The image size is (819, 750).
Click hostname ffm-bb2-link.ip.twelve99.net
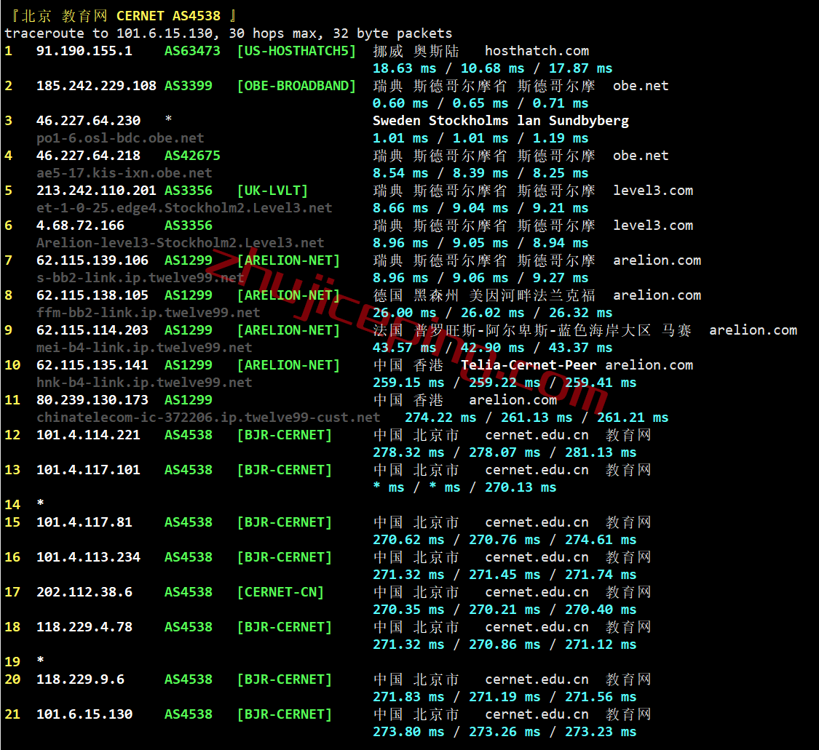tap(149, 313)
